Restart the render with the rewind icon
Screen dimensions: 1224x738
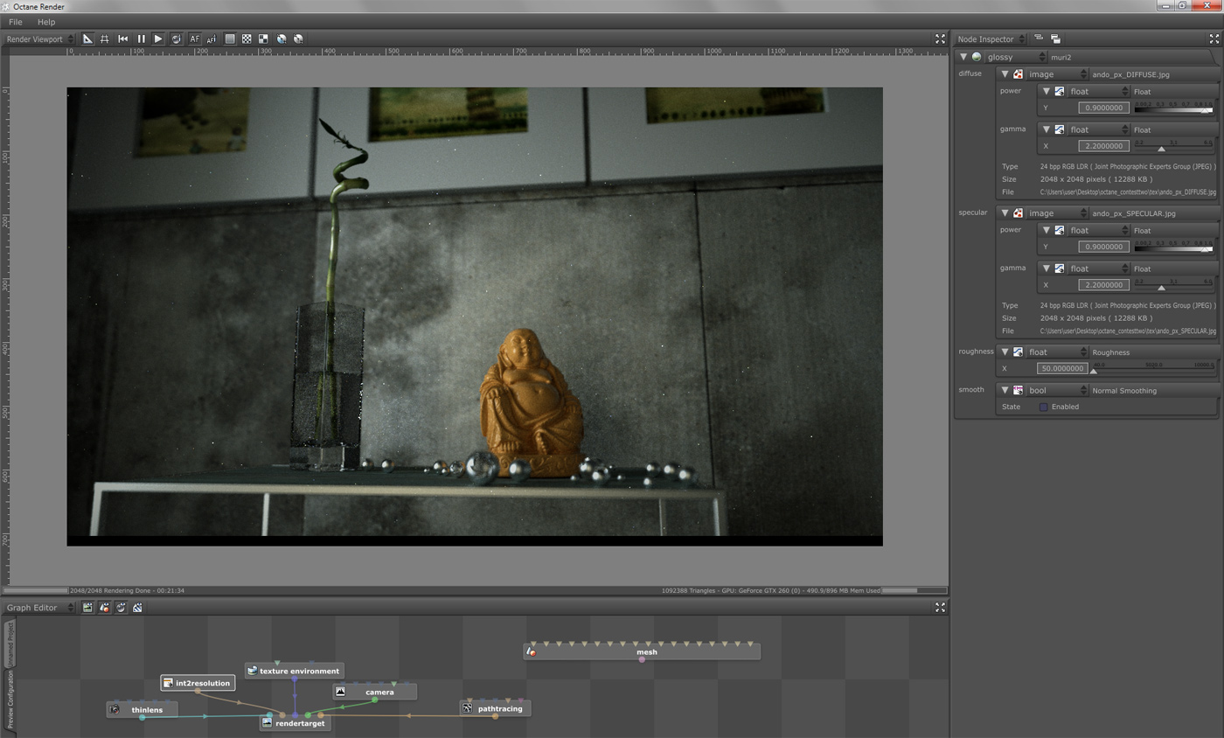[123, 38]
